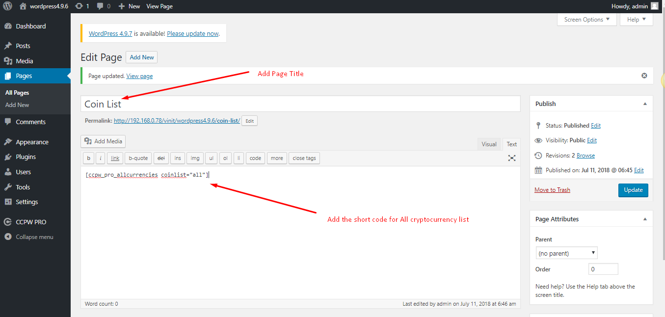Expand Screen Options panel
665x317 pixels.
click(x=586, y=20)
